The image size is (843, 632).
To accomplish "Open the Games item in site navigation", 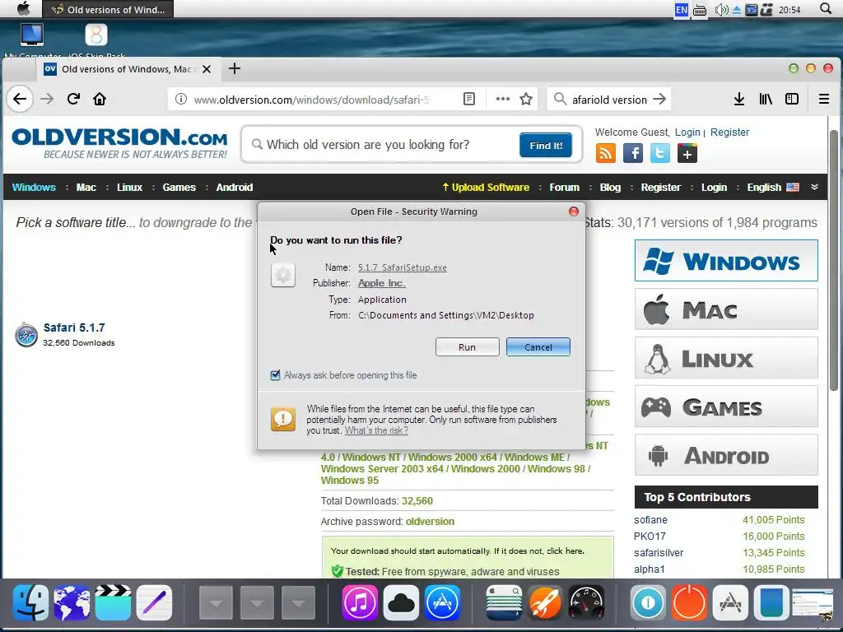I will [179, 188].
